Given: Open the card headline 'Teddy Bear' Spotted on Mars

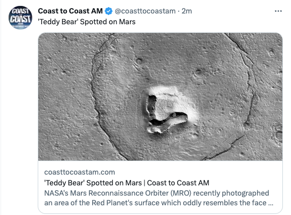Looking at the screenshot, I should (93, 183).
